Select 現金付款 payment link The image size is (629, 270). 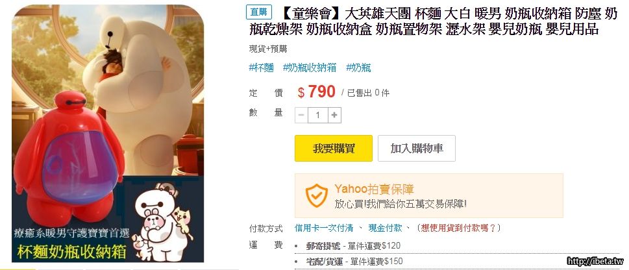385,228
